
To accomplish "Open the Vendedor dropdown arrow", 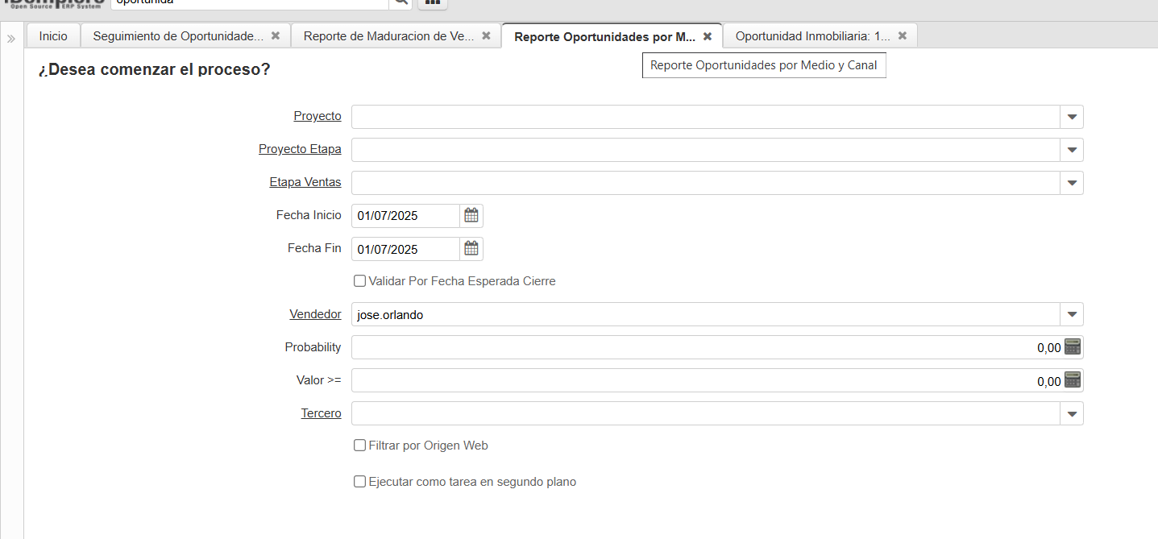I will [x=1072, y=314].
